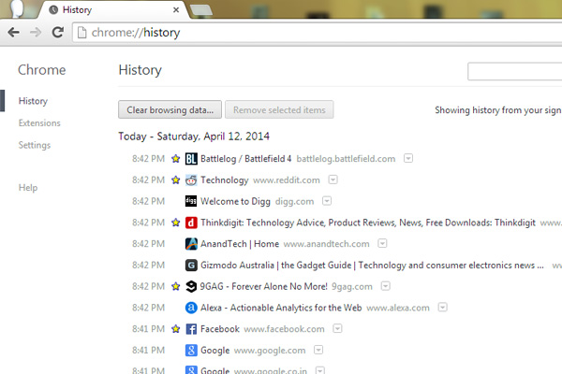Click bookmark star beside reddit Technology entry

pyautogui.click(x=176, y=180)
